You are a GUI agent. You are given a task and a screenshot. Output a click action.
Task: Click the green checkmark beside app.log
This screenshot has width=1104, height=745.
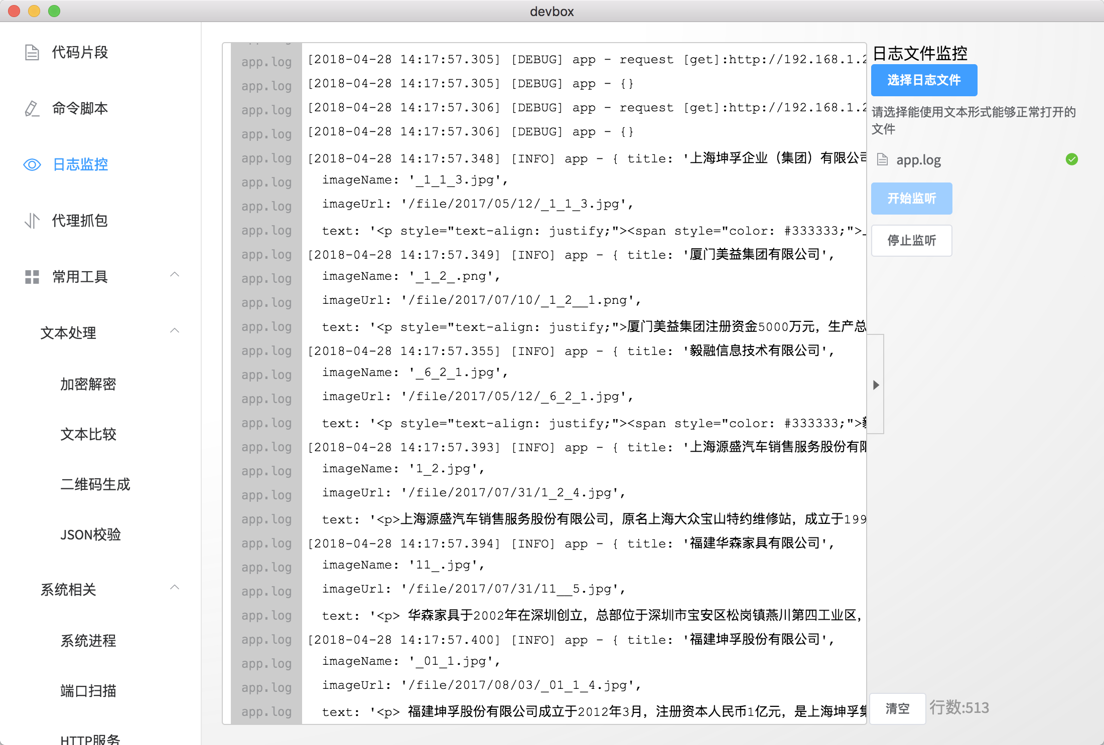tap(1071, 159)
